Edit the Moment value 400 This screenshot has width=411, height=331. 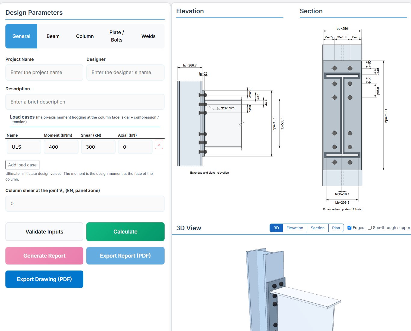(61, 147)
